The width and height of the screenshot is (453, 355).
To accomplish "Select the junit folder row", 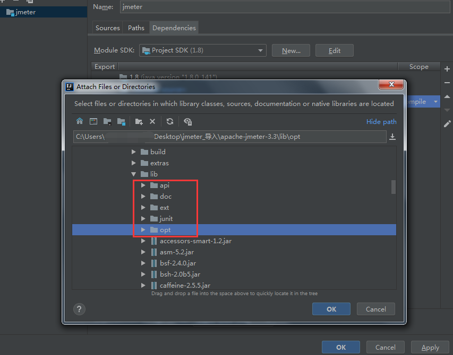I will coord(234,219).
